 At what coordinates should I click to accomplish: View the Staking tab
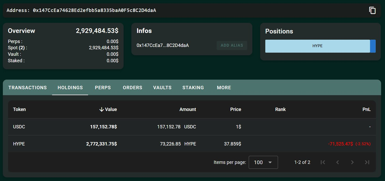tap(193, 88)
